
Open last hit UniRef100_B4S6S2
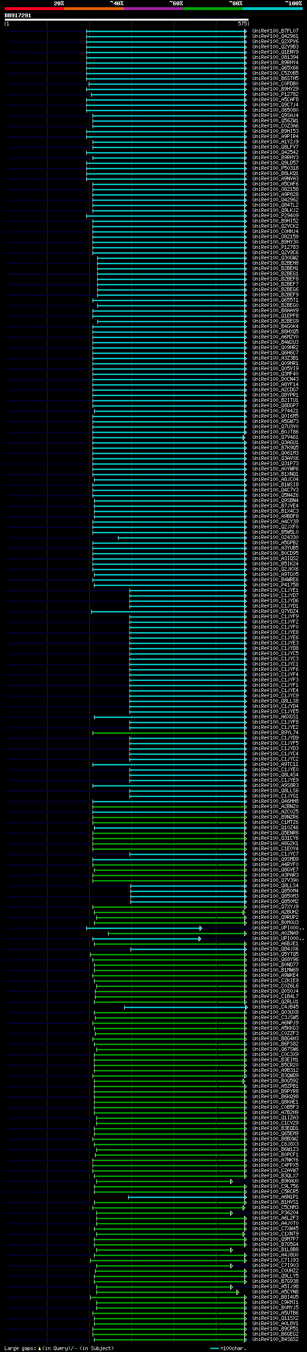[275, 1339]
